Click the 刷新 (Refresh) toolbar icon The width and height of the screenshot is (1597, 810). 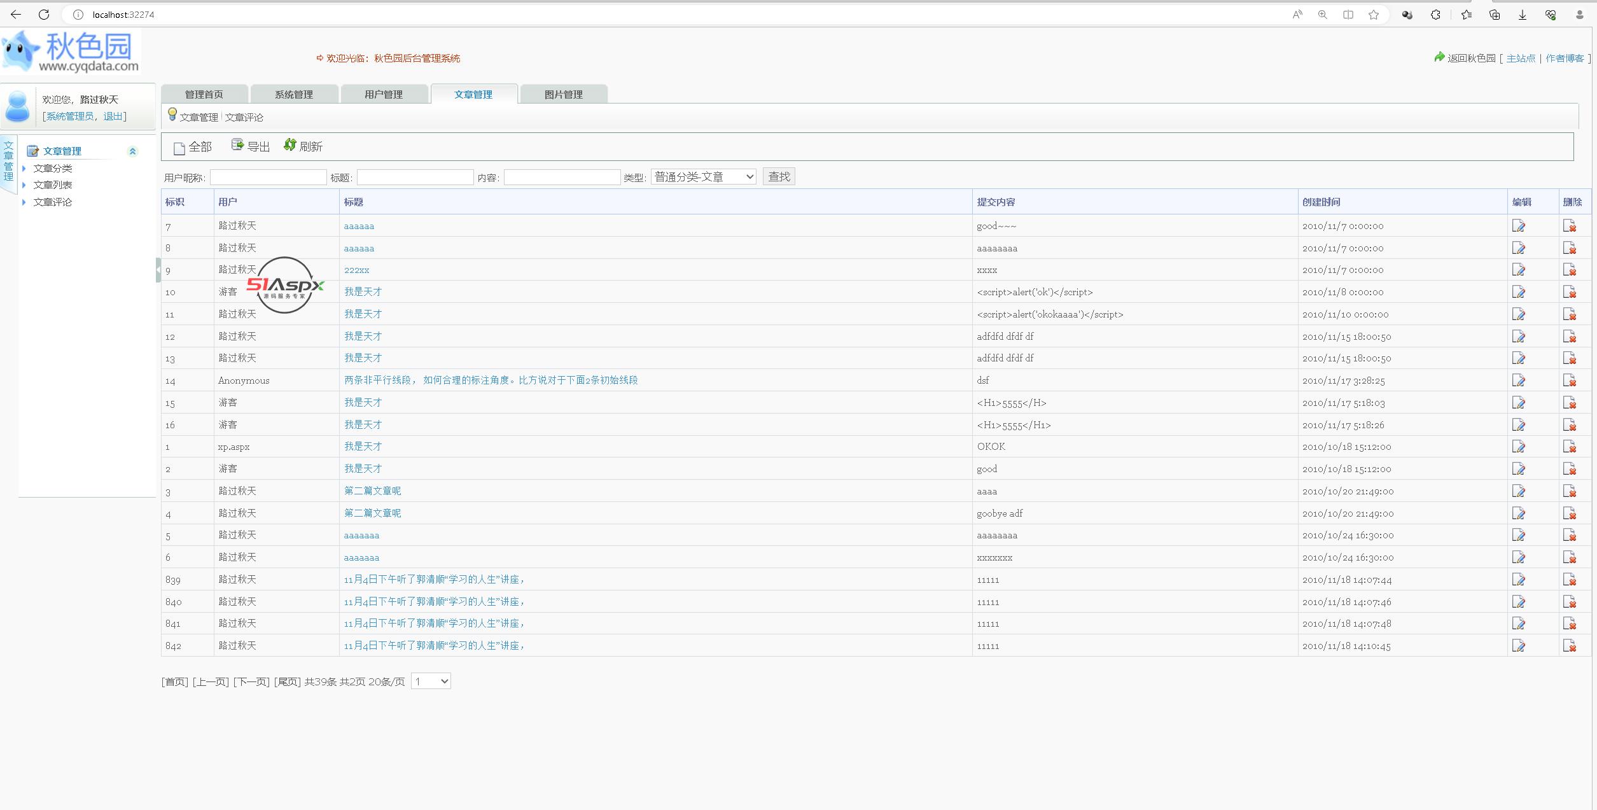click(x=289, y=145)
